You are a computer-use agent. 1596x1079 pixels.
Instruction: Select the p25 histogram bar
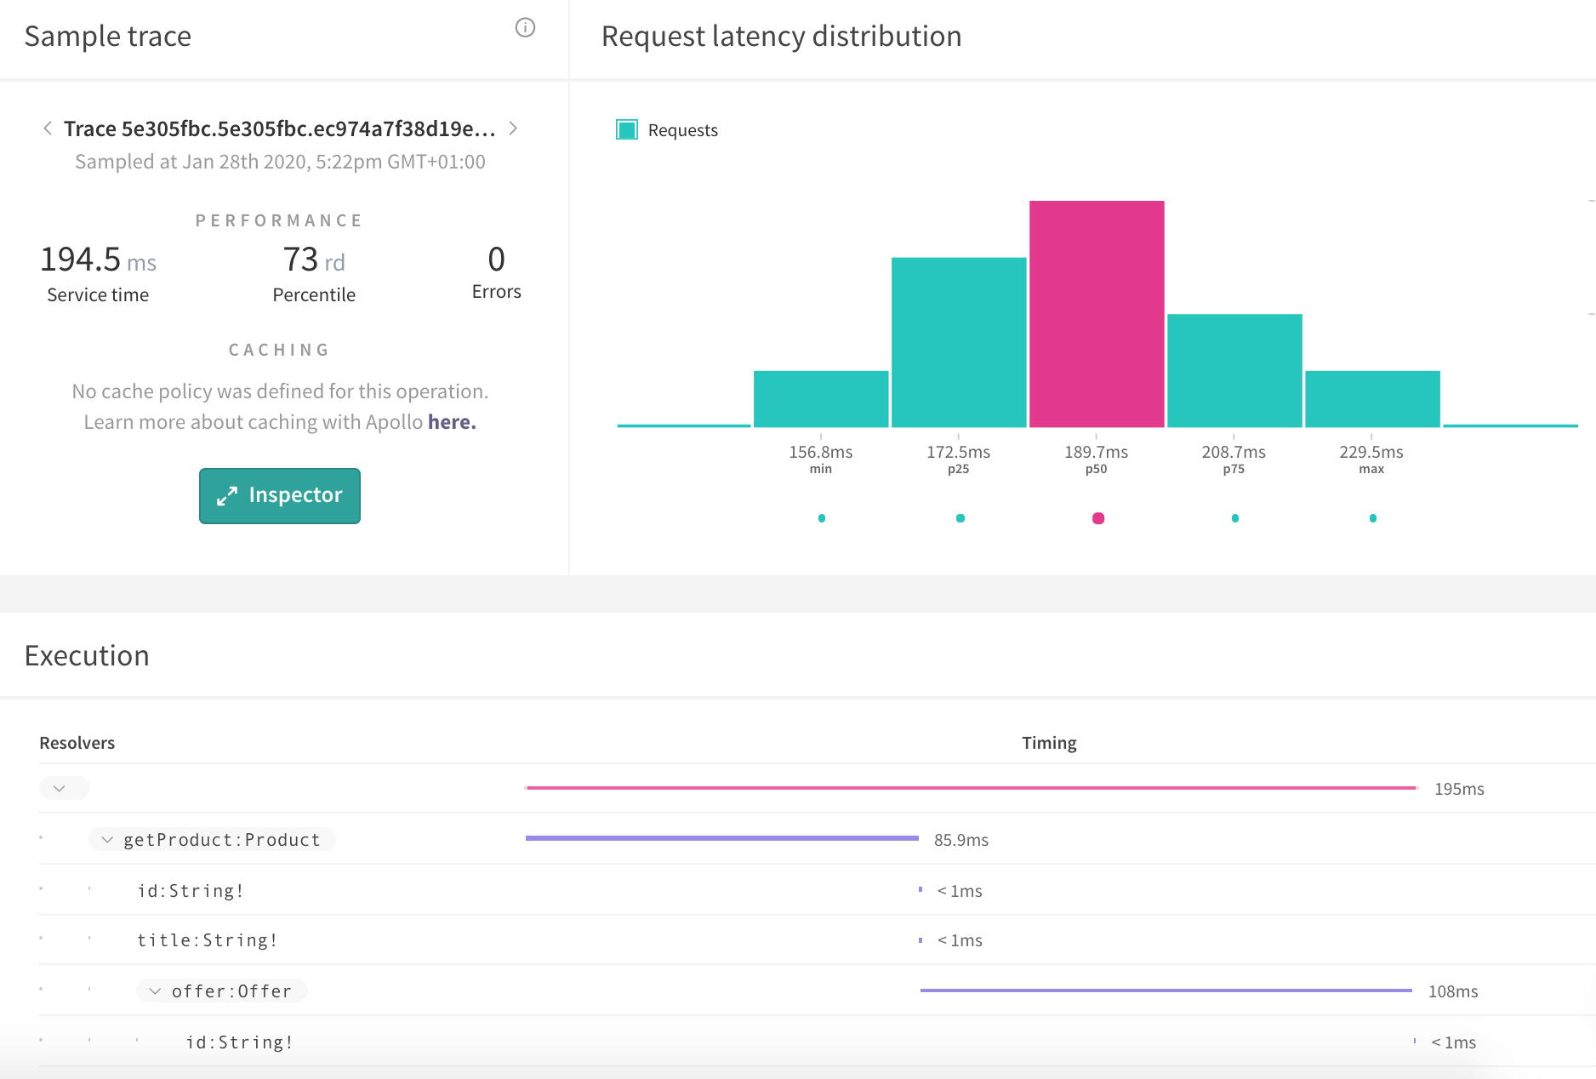pyautogui.click(x=959, y=342)
